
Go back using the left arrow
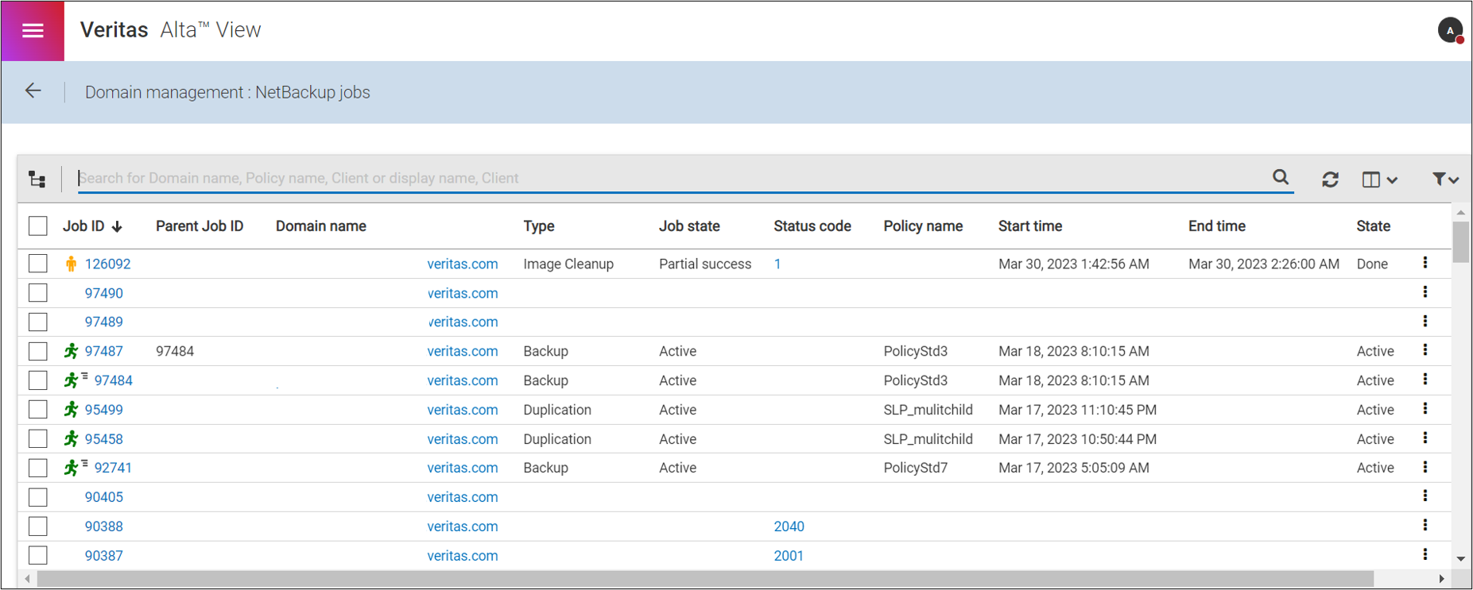coord(33,91)
